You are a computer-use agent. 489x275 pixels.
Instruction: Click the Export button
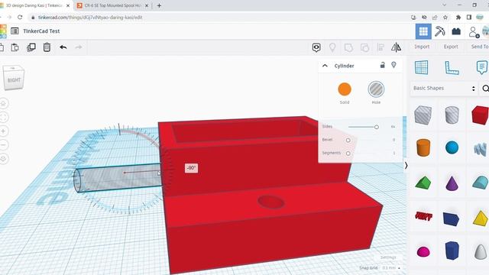pos(451,47)
